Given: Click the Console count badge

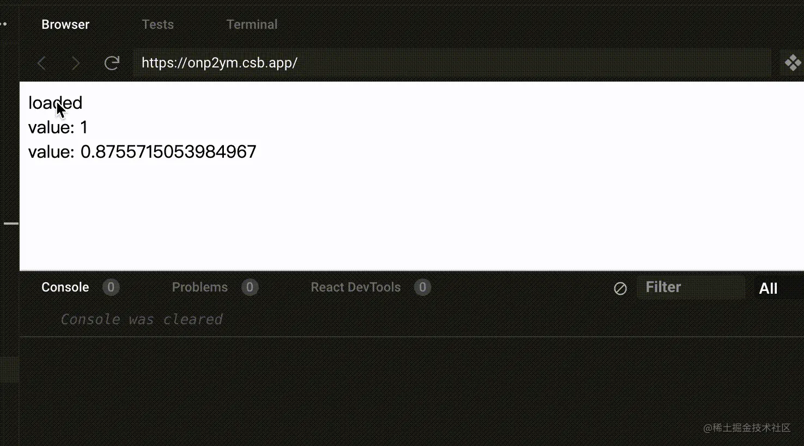Looking at the screenshot, I should click(111, 287).
